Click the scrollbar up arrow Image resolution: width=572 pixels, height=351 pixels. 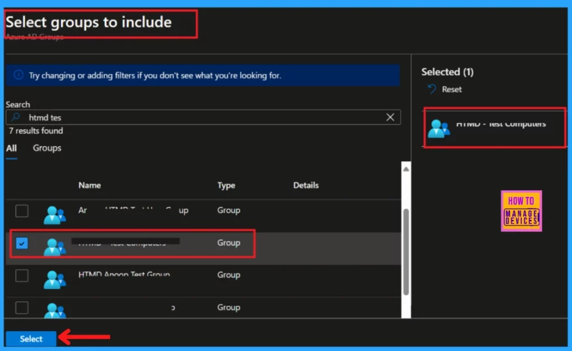pyautogui.click(x=406, y=169)
